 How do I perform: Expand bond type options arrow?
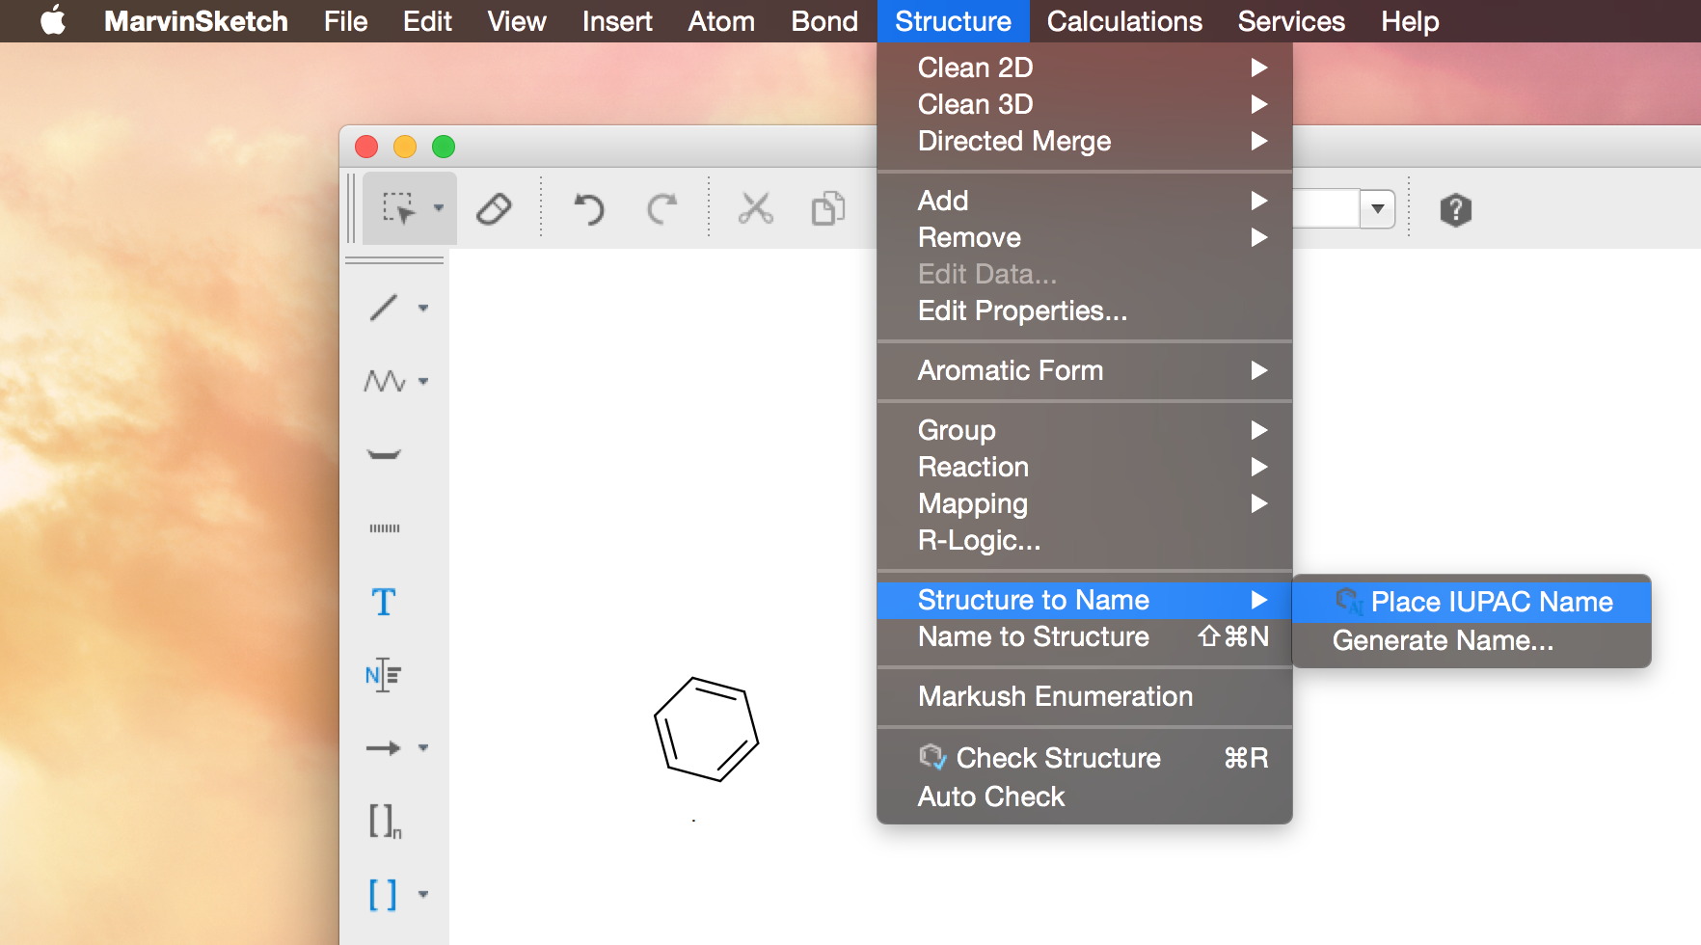[423, 309]
